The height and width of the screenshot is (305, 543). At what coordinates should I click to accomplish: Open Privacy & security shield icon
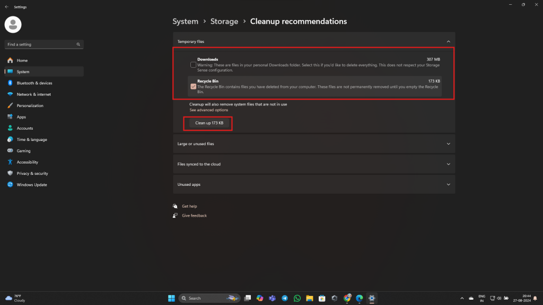[10, 173]
